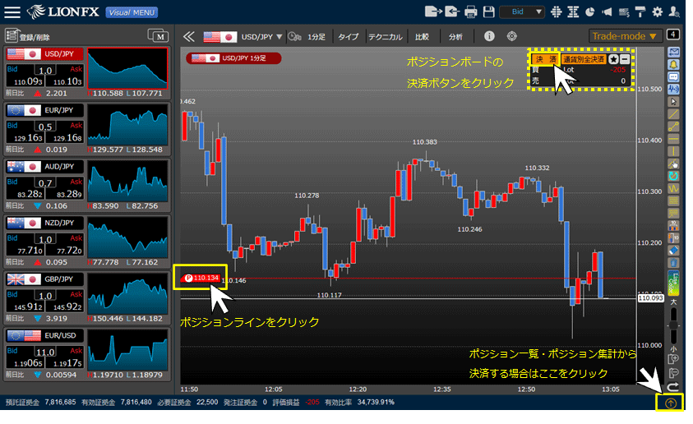This screenshot has height=424, width=693.
Task: Open the Line Color swatch
Action: [673, 283]
